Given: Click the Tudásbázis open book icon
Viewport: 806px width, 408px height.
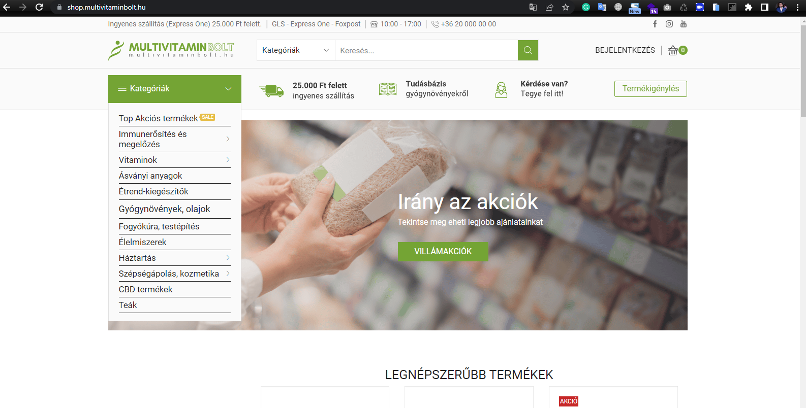Looking at the screenshot, I should click(388, 89).
